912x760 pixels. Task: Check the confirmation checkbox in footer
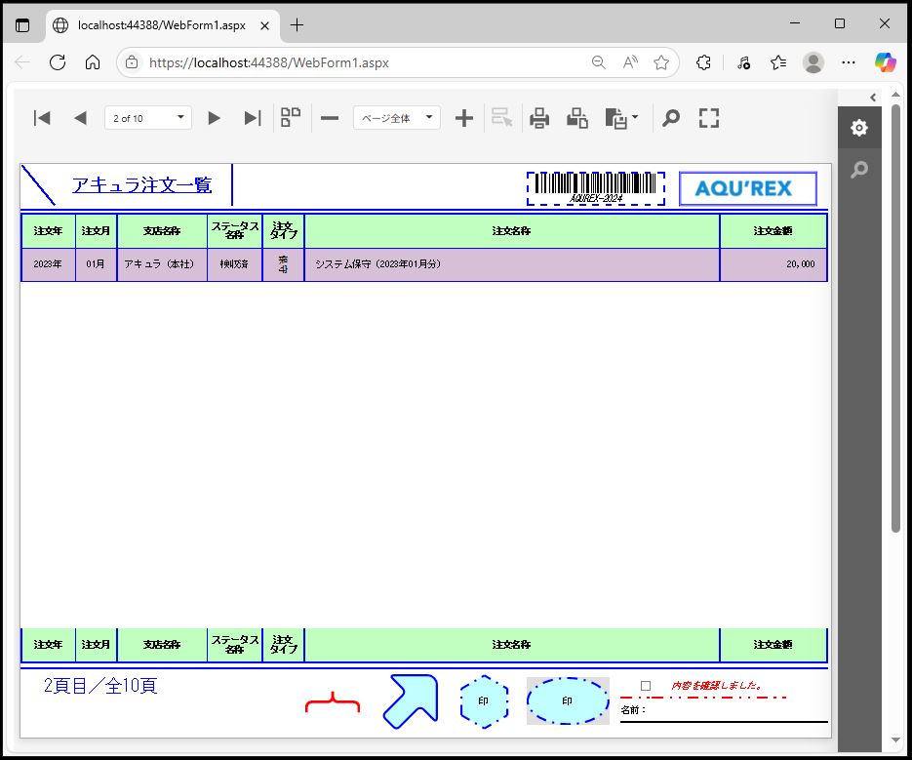click(646, 686)
